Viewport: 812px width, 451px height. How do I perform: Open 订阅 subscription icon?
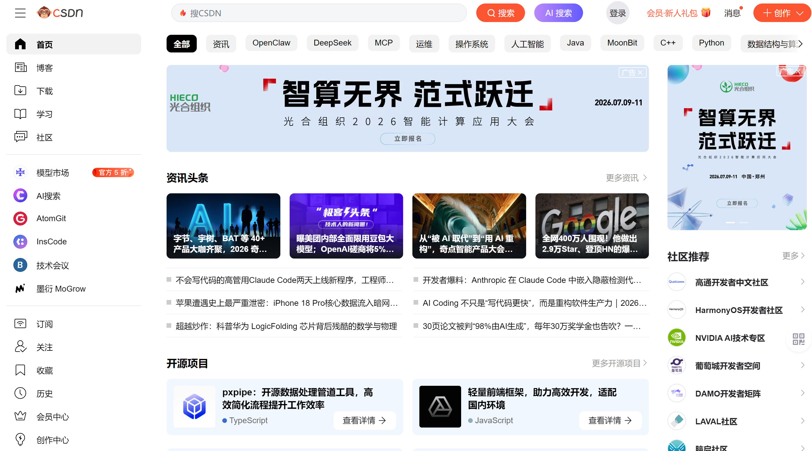[x=20, y=324]
